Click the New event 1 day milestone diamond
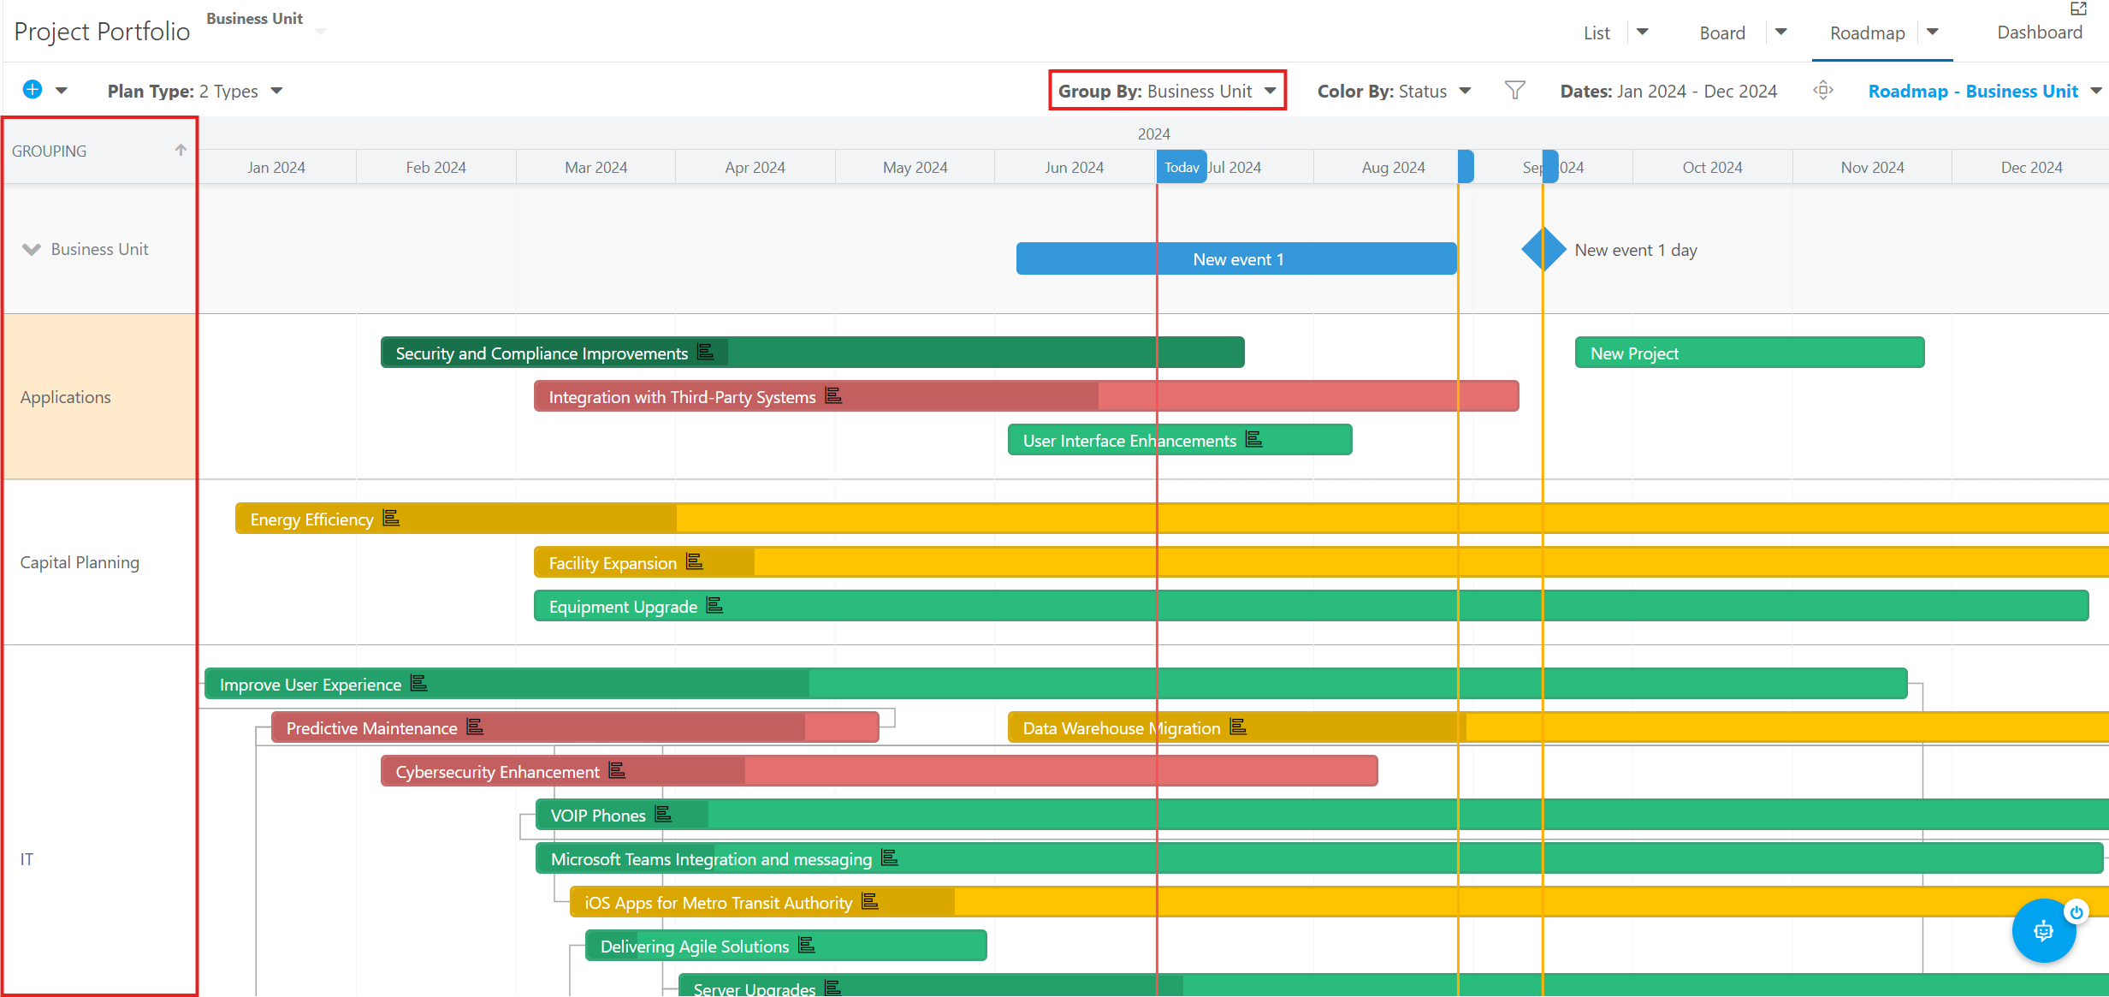This screenshot has width=2109, height=997. [x=1543, y=249]
